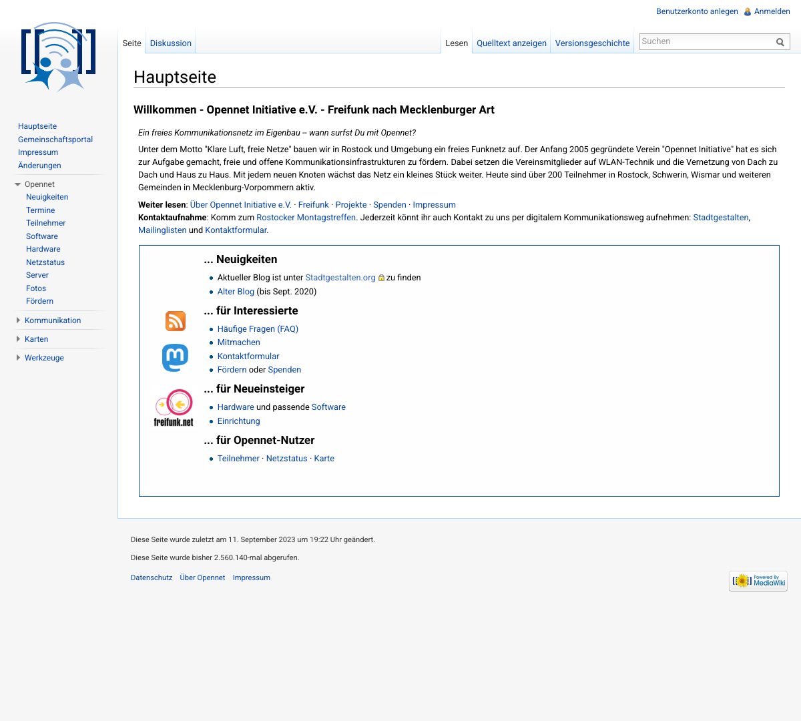Open the Datenschutz footer link
This screenshot has width=801, height=721.
(152, 578)
